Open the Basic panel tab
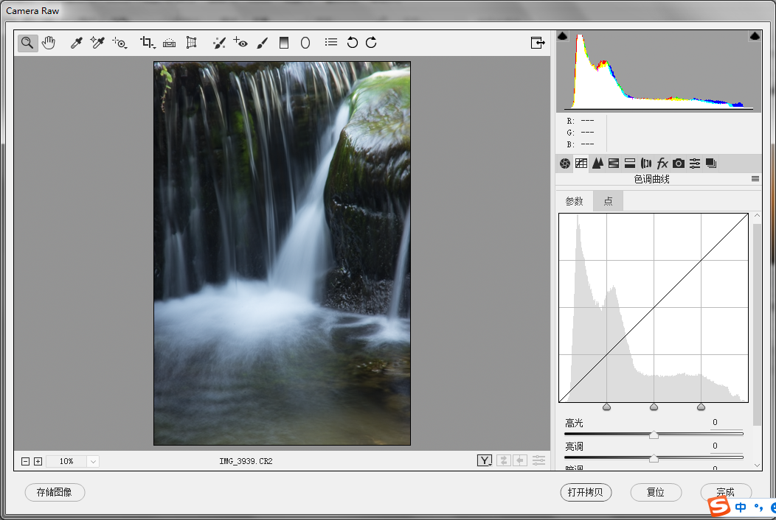 (x=565, y=164)
